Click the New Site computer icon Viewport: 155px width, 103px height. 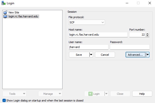point(5,12)
